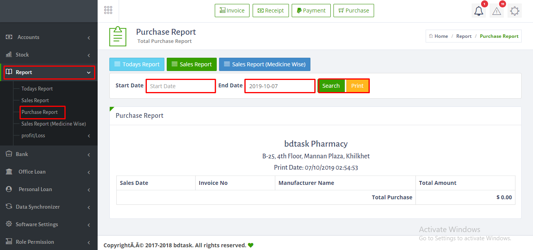Screen dimensions: 533x250
Task: Click the Stock bar chart icon
Action: (9, 55)
